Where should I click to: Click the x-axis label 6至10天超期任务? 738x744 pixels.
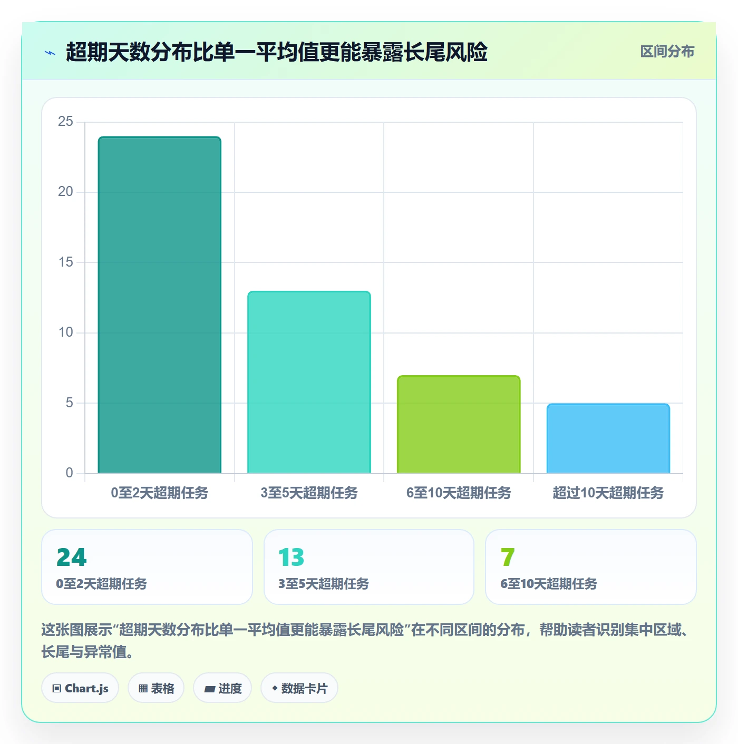pos(459,493)
